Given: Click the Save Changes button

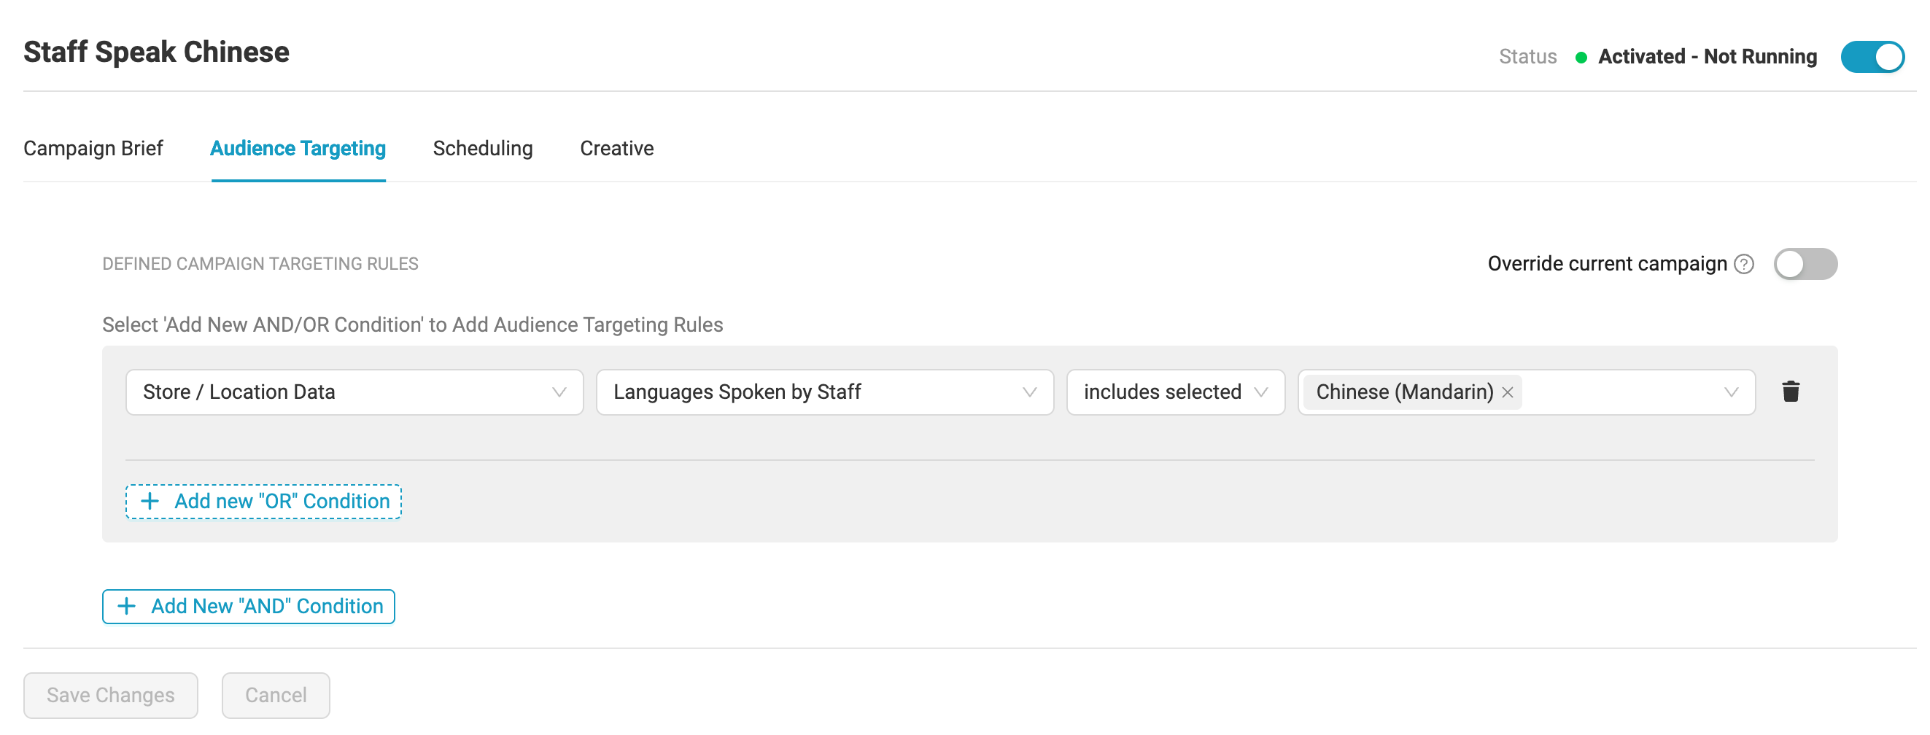Looking at the screenshot, I should click(111, 696).
